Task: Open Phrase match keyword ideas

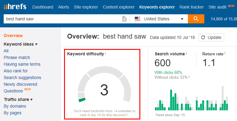Action: coord(17,57)
